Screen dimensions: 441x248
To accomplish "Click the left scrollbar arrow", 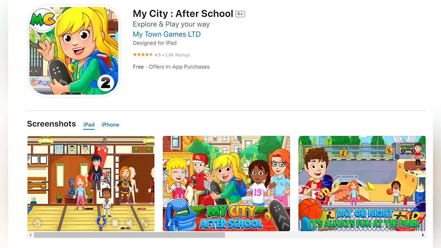I will click(x=31, y=235).
